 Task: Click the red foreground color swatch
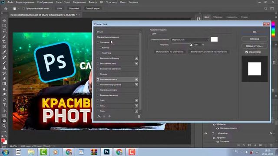[x=3, y=140]
